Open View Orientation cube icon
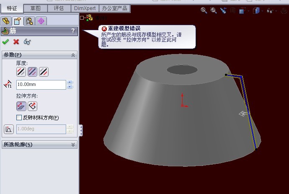 pyautogui.click(x=243, y=10)
